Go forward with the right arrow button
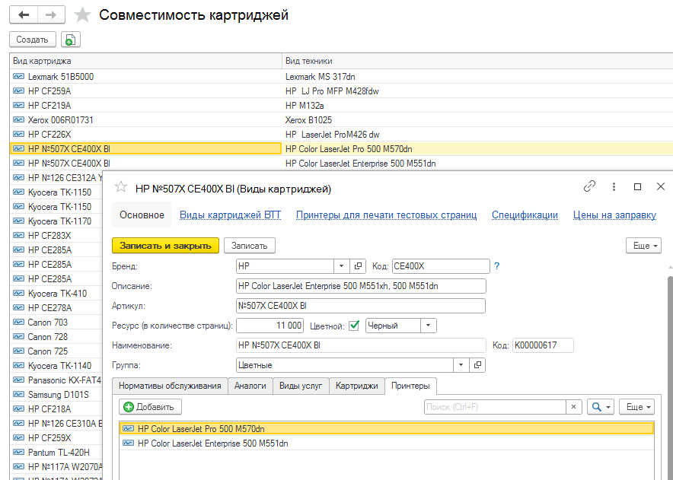The image size is (673, 480). (51, 15)
